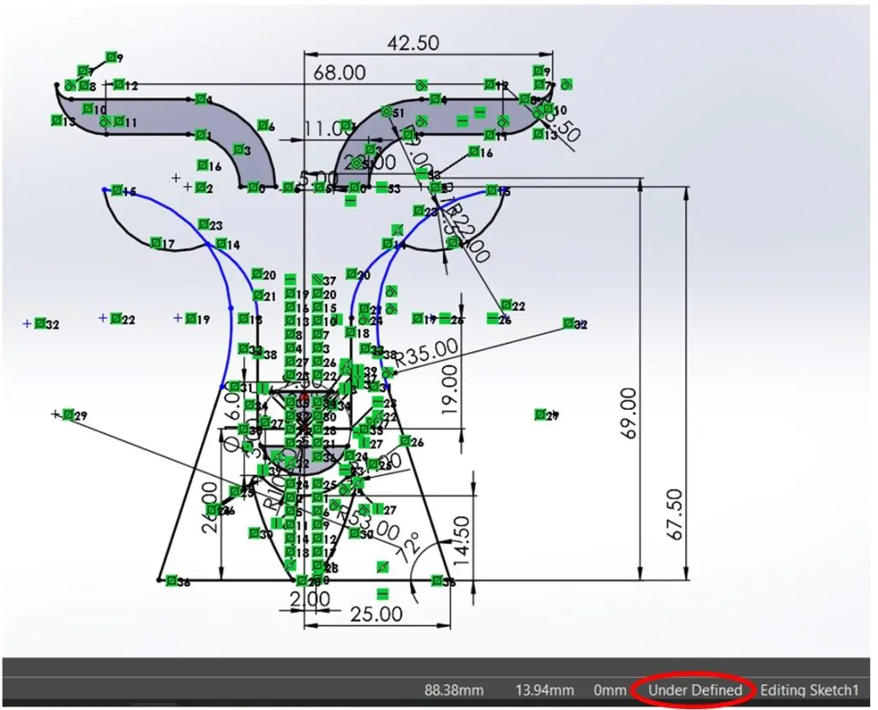Select the concentric relation icon 51 on the right horn
The height and width of the screenshot is (710, 878).
click(x=386, y=112)
